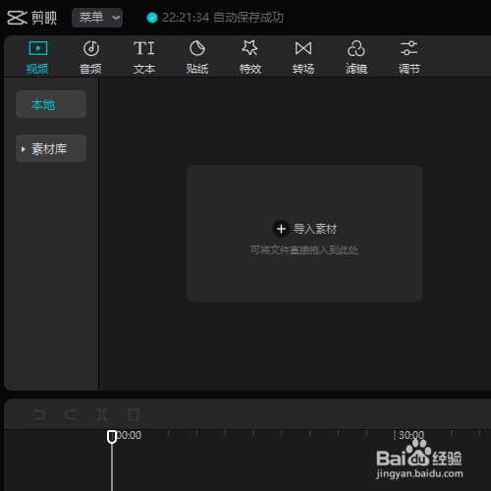Open the 菜单 dropdown menu

click(97, 18)
